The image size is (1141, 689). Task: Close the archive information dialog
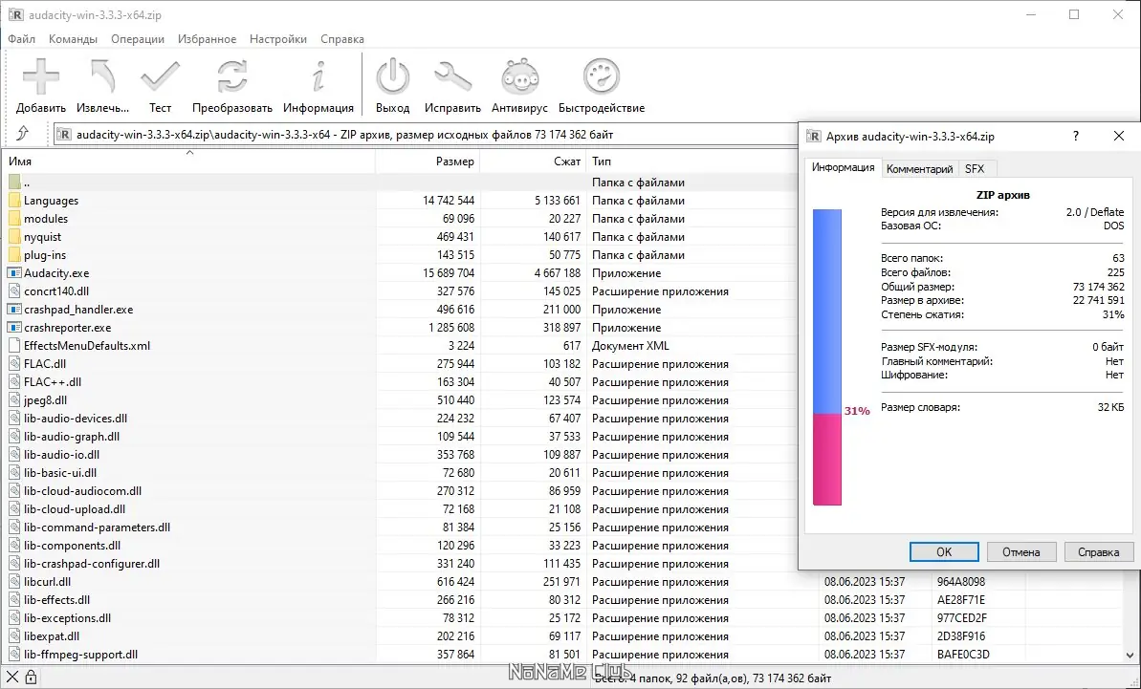click(1119, 136)
